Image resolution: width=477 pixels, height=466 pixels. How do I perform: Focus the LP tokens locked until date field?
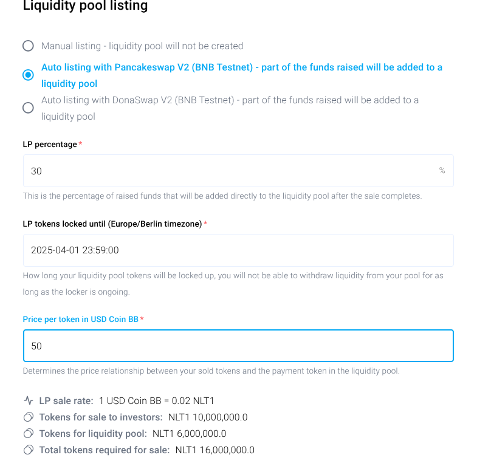tap(238, 250)
